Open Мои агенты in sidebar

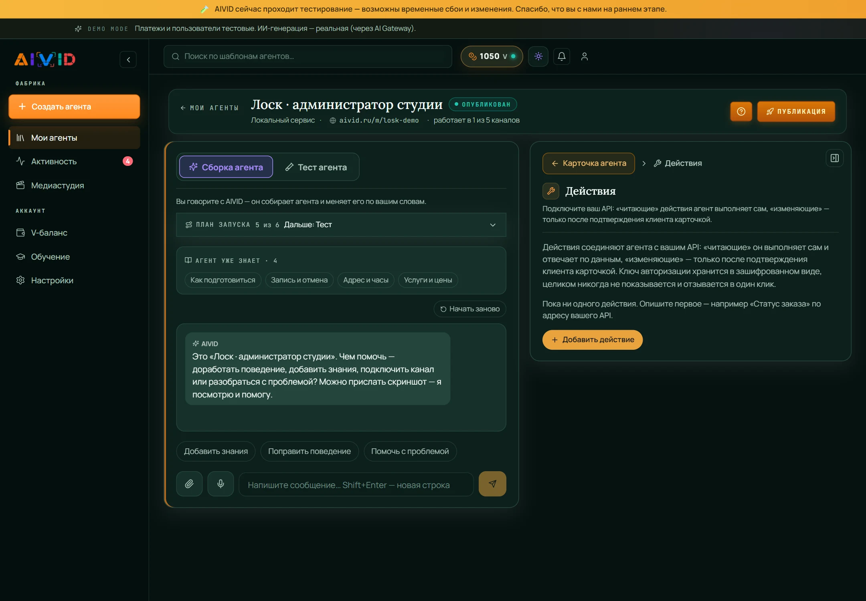point(74,138)
